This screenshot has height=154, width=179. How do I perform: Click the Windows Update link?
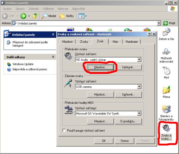click(23, 64)
